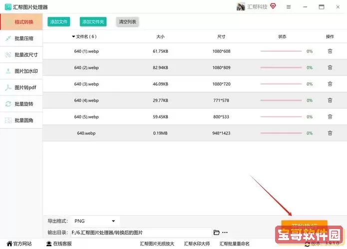Viewport: 347px width, 249px height.
Task: Remove 640 (3).webp using its trash icon
Action: [x=330, y=84]
